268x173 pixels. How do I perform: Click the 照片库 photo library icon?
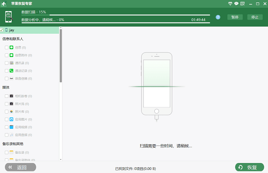click(x=11, y=112)
